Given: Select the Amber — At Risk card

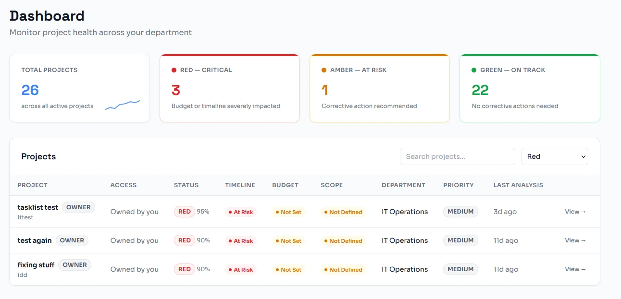Looking at the screenshot, I should [380, 88].
